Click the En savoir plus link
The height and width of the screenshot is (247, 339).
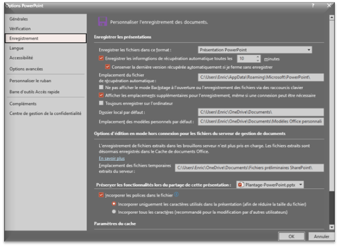pos(112,158)
